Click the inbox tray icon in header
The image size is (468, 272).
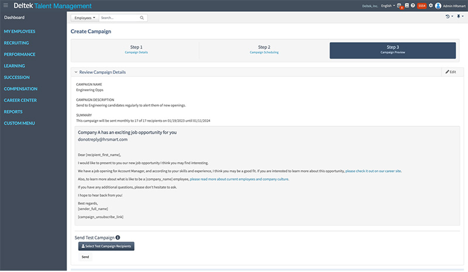407,5
